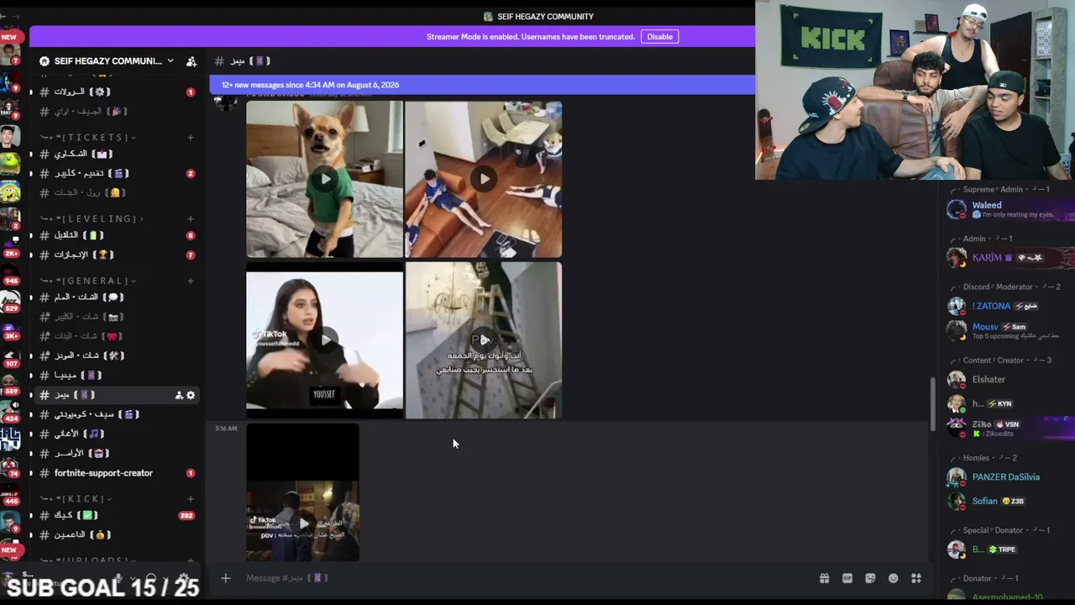The height and width of the screenshot is (605, 1075).
Task: Play the ladder and chandelier video
Action: click(484, 339)
